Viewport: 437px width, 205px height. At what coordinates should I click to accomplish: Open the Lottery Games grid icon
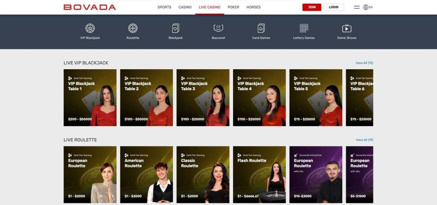click(304, 28)
